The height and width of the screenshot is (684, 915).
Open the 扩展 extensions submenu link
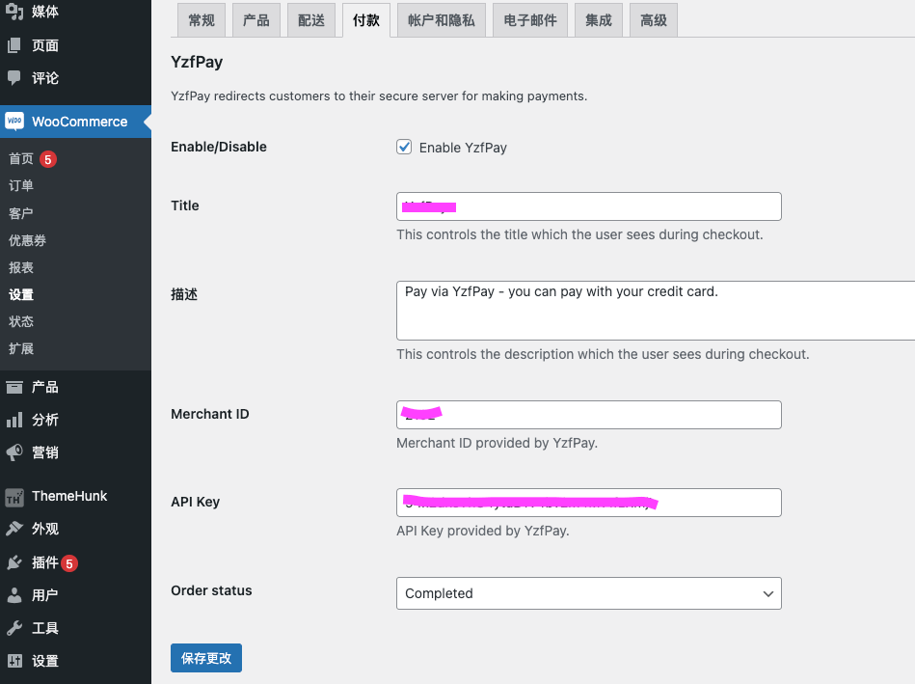pyautogui.click(x=21, y=348)
